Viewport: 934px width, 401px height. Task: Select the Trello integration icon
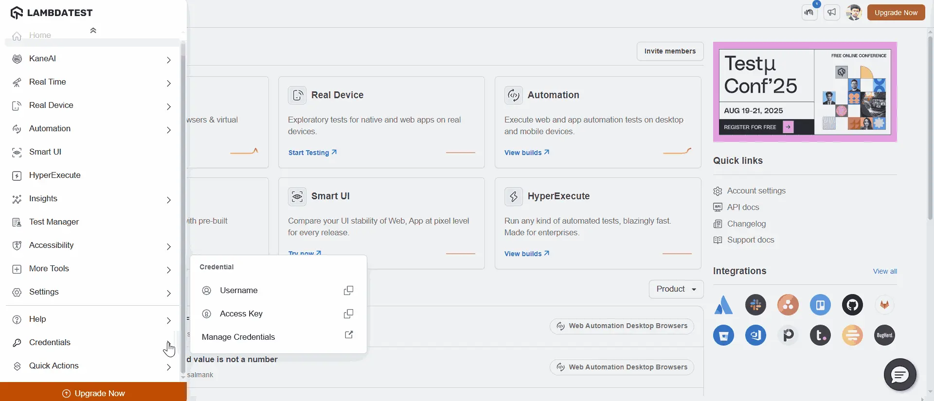(820, 305)
